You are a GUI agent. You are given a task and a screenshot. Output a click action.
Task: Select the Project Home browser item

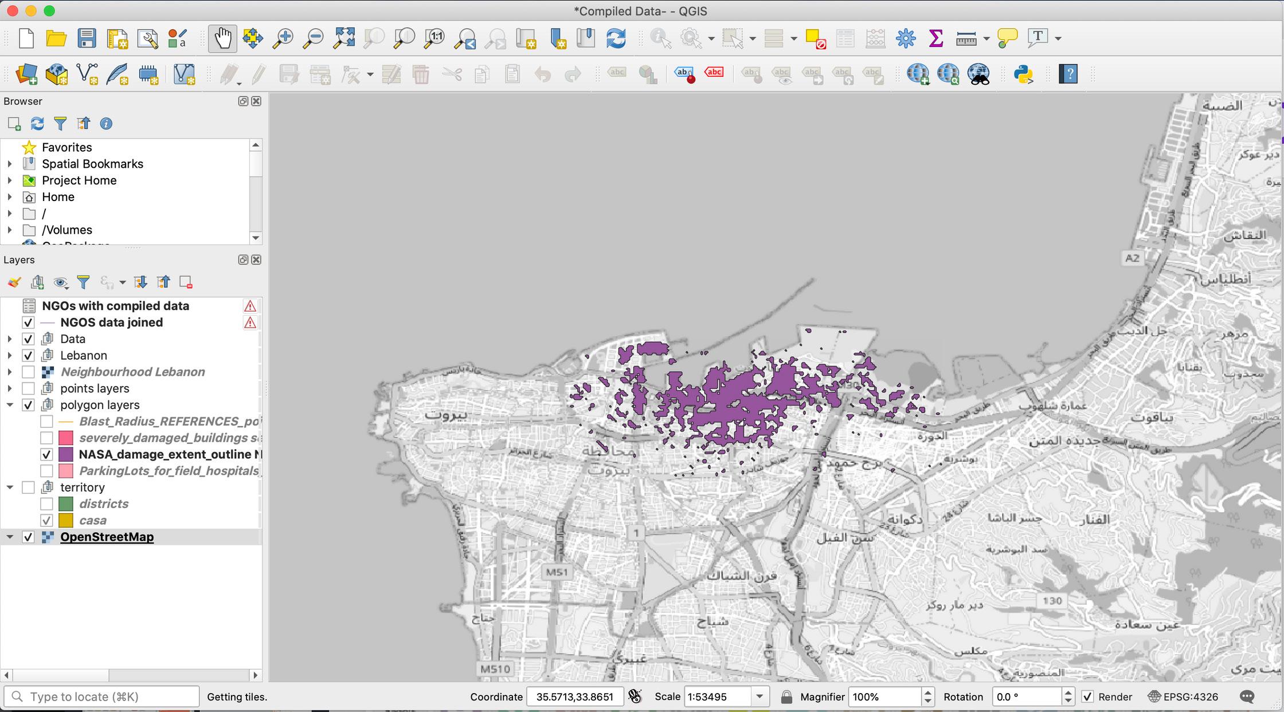79,180
